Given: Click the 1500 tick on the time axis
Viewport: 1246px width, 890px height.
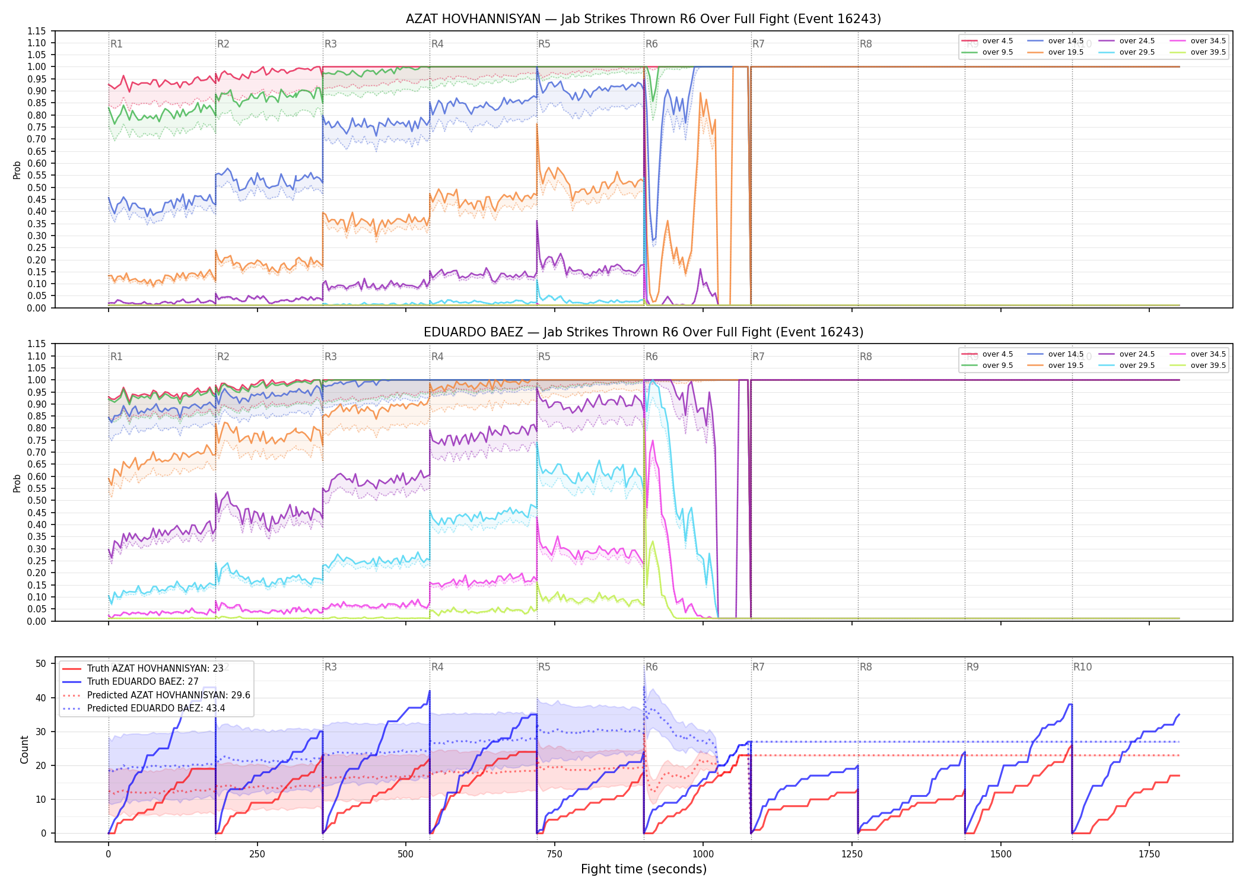Looking at the screenshot, I should [x=1001, y=854].
